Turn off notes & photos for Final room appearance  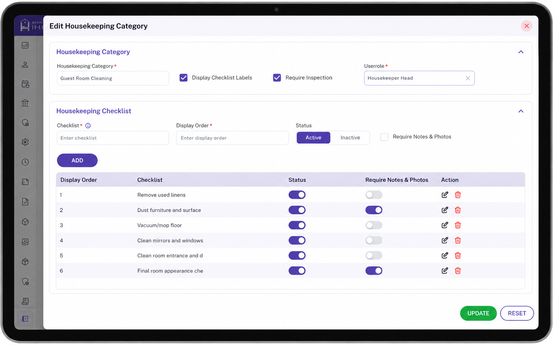click(x=374, y=271)
